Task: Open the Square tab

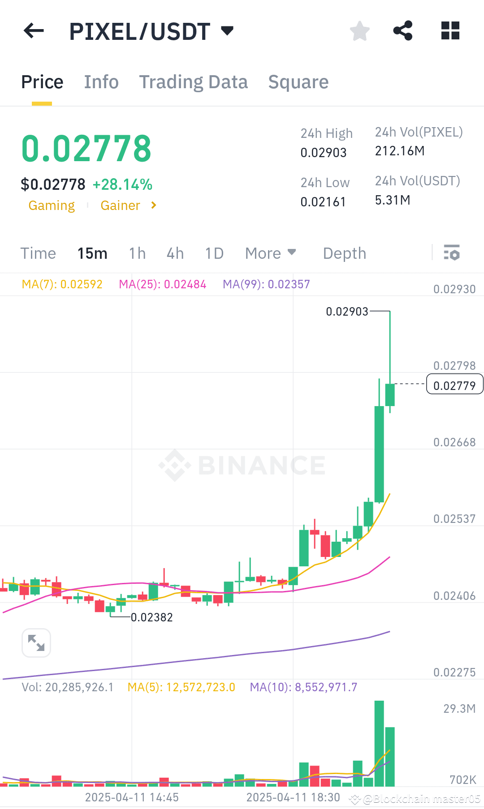Action: point(298,81)
